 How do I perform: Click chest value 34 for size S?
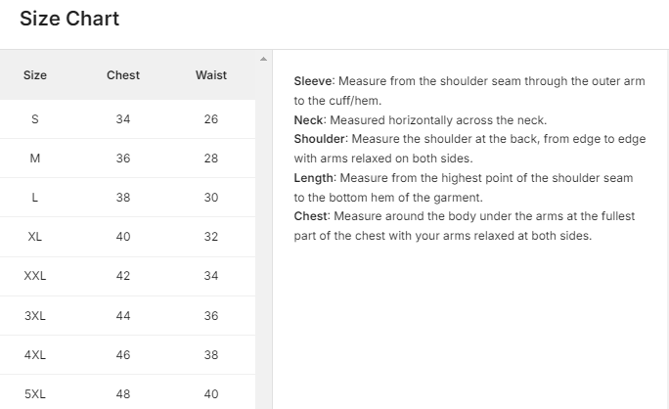coord(123,119)
